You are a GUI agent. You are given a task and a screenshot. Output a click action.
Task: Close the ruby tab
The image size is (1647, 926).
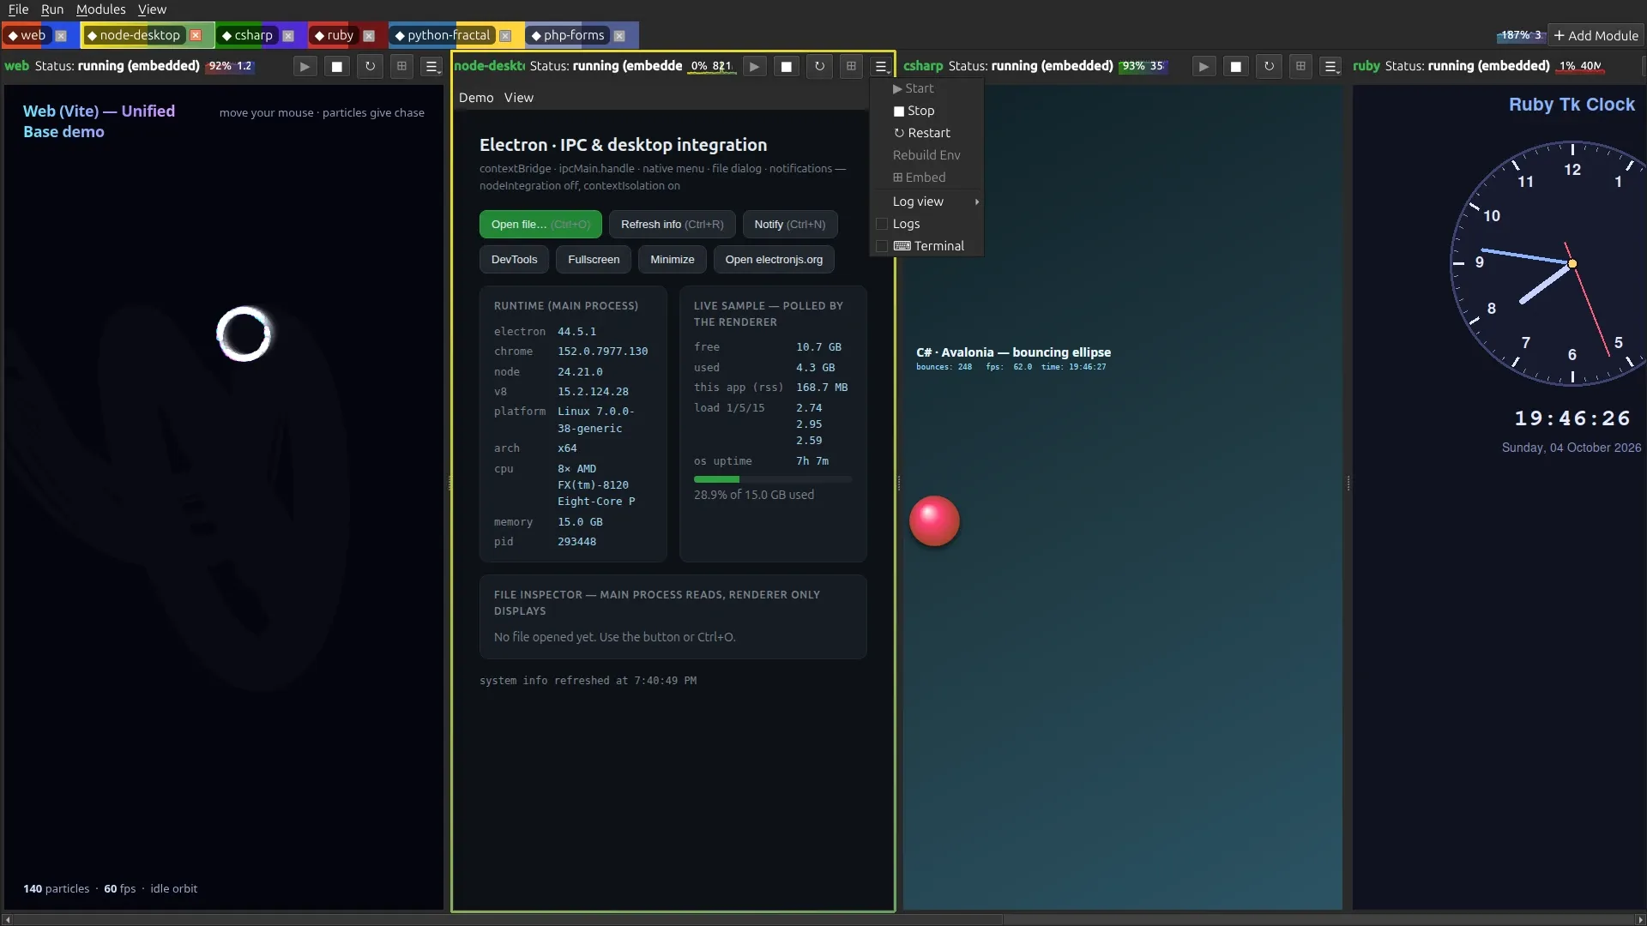[x=369, y=35]
